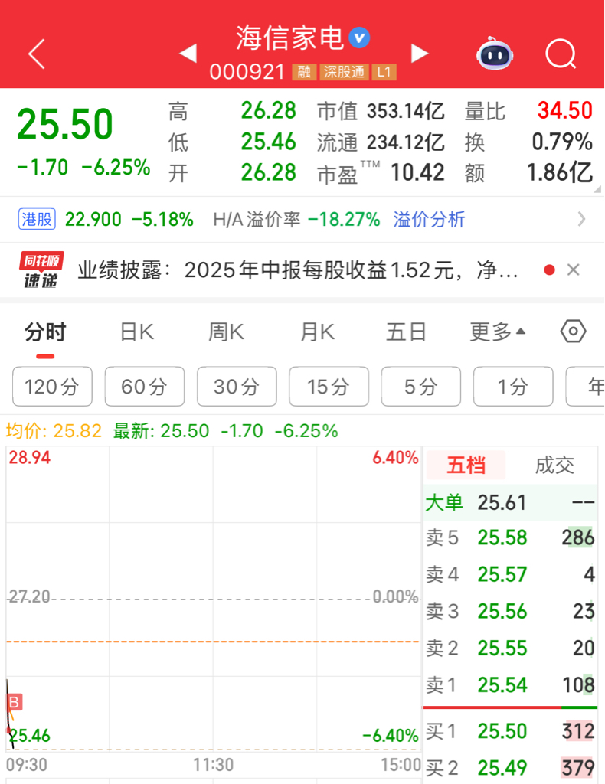Expand quote details corner triangle
The image size is (605, 784).
tap(597, 189)
